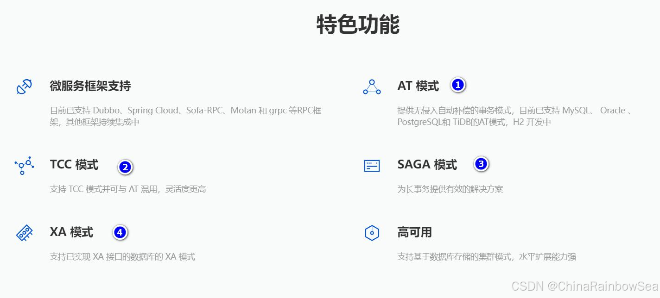This screenshot has height=298, width=660.
Task: Click the microservice framework support plug icon
Action: [24, 87]
